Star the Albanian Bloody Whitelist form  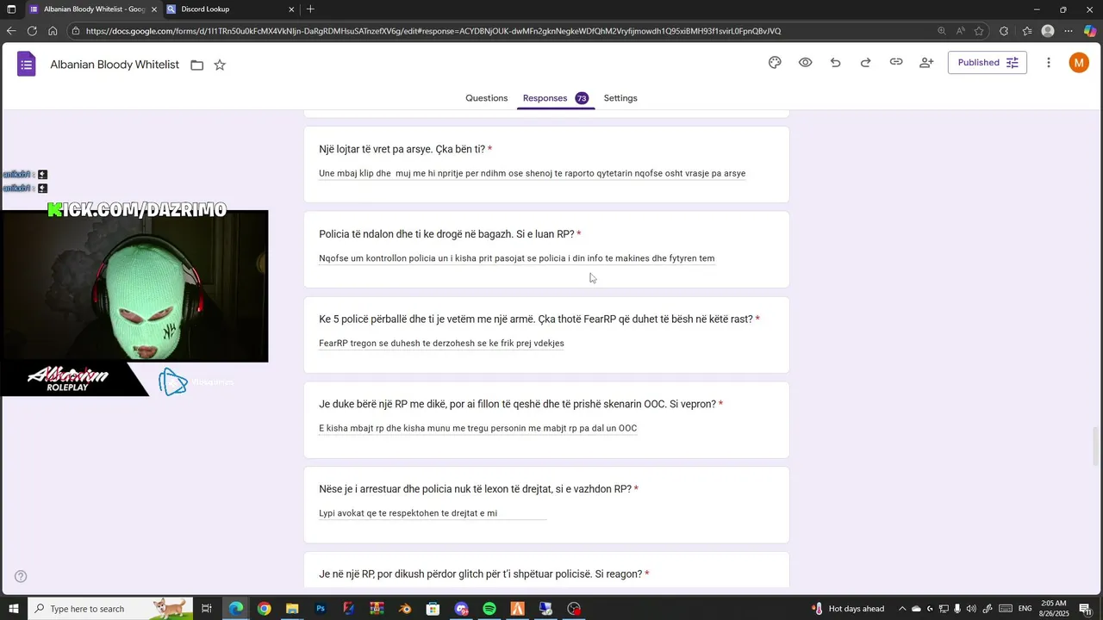(x=220, y=65)
